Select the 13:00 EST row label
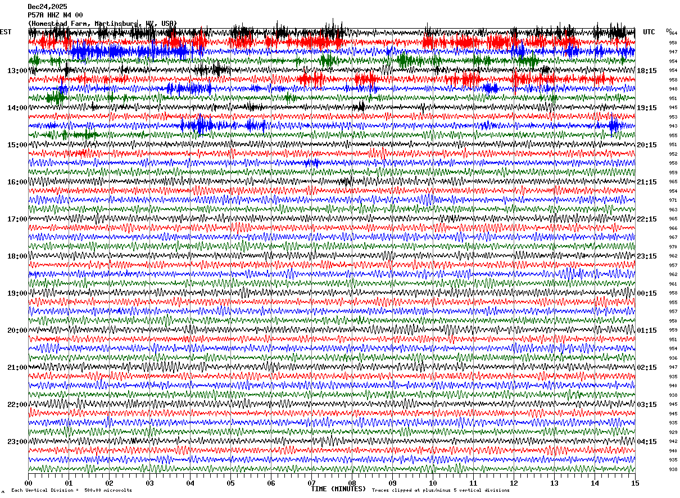The width and height of the screenshot is (680, 498). pyautogui.click(x=17, y=70)
